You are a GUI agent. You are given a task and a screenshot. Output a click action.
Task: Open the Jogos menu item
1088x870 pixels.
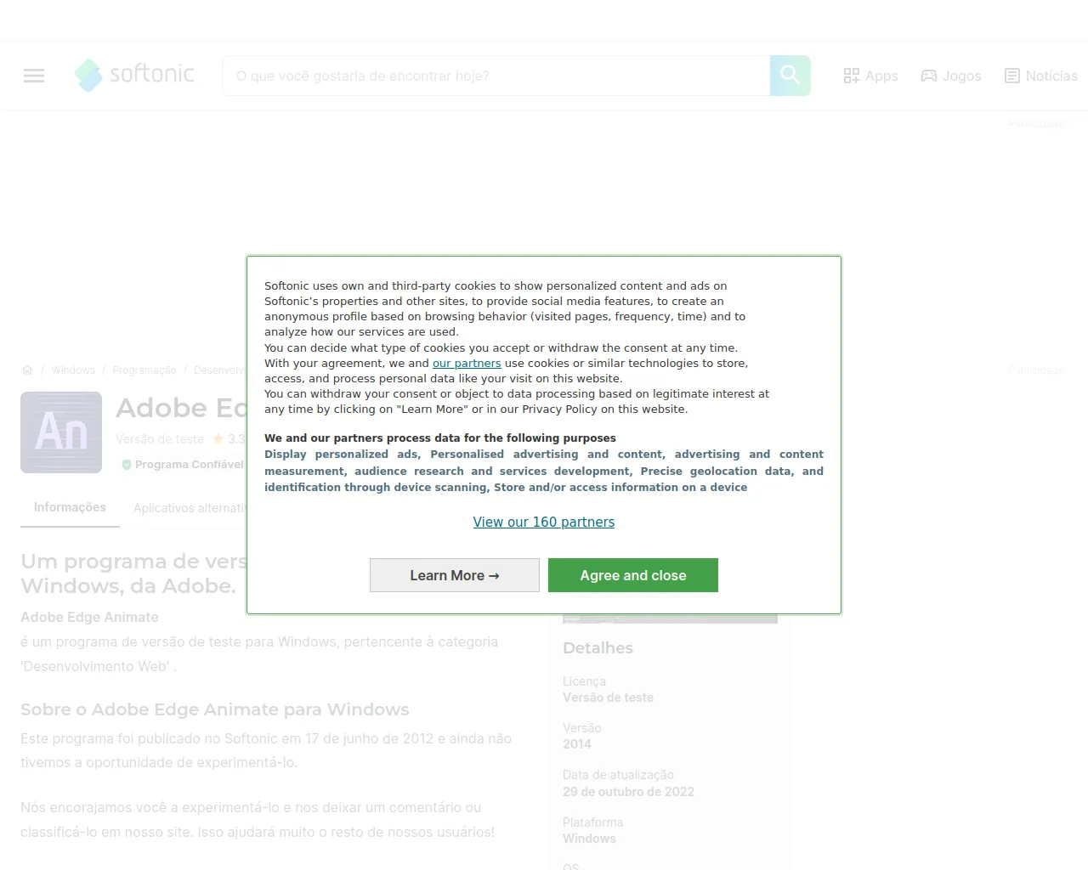[951, 76]
